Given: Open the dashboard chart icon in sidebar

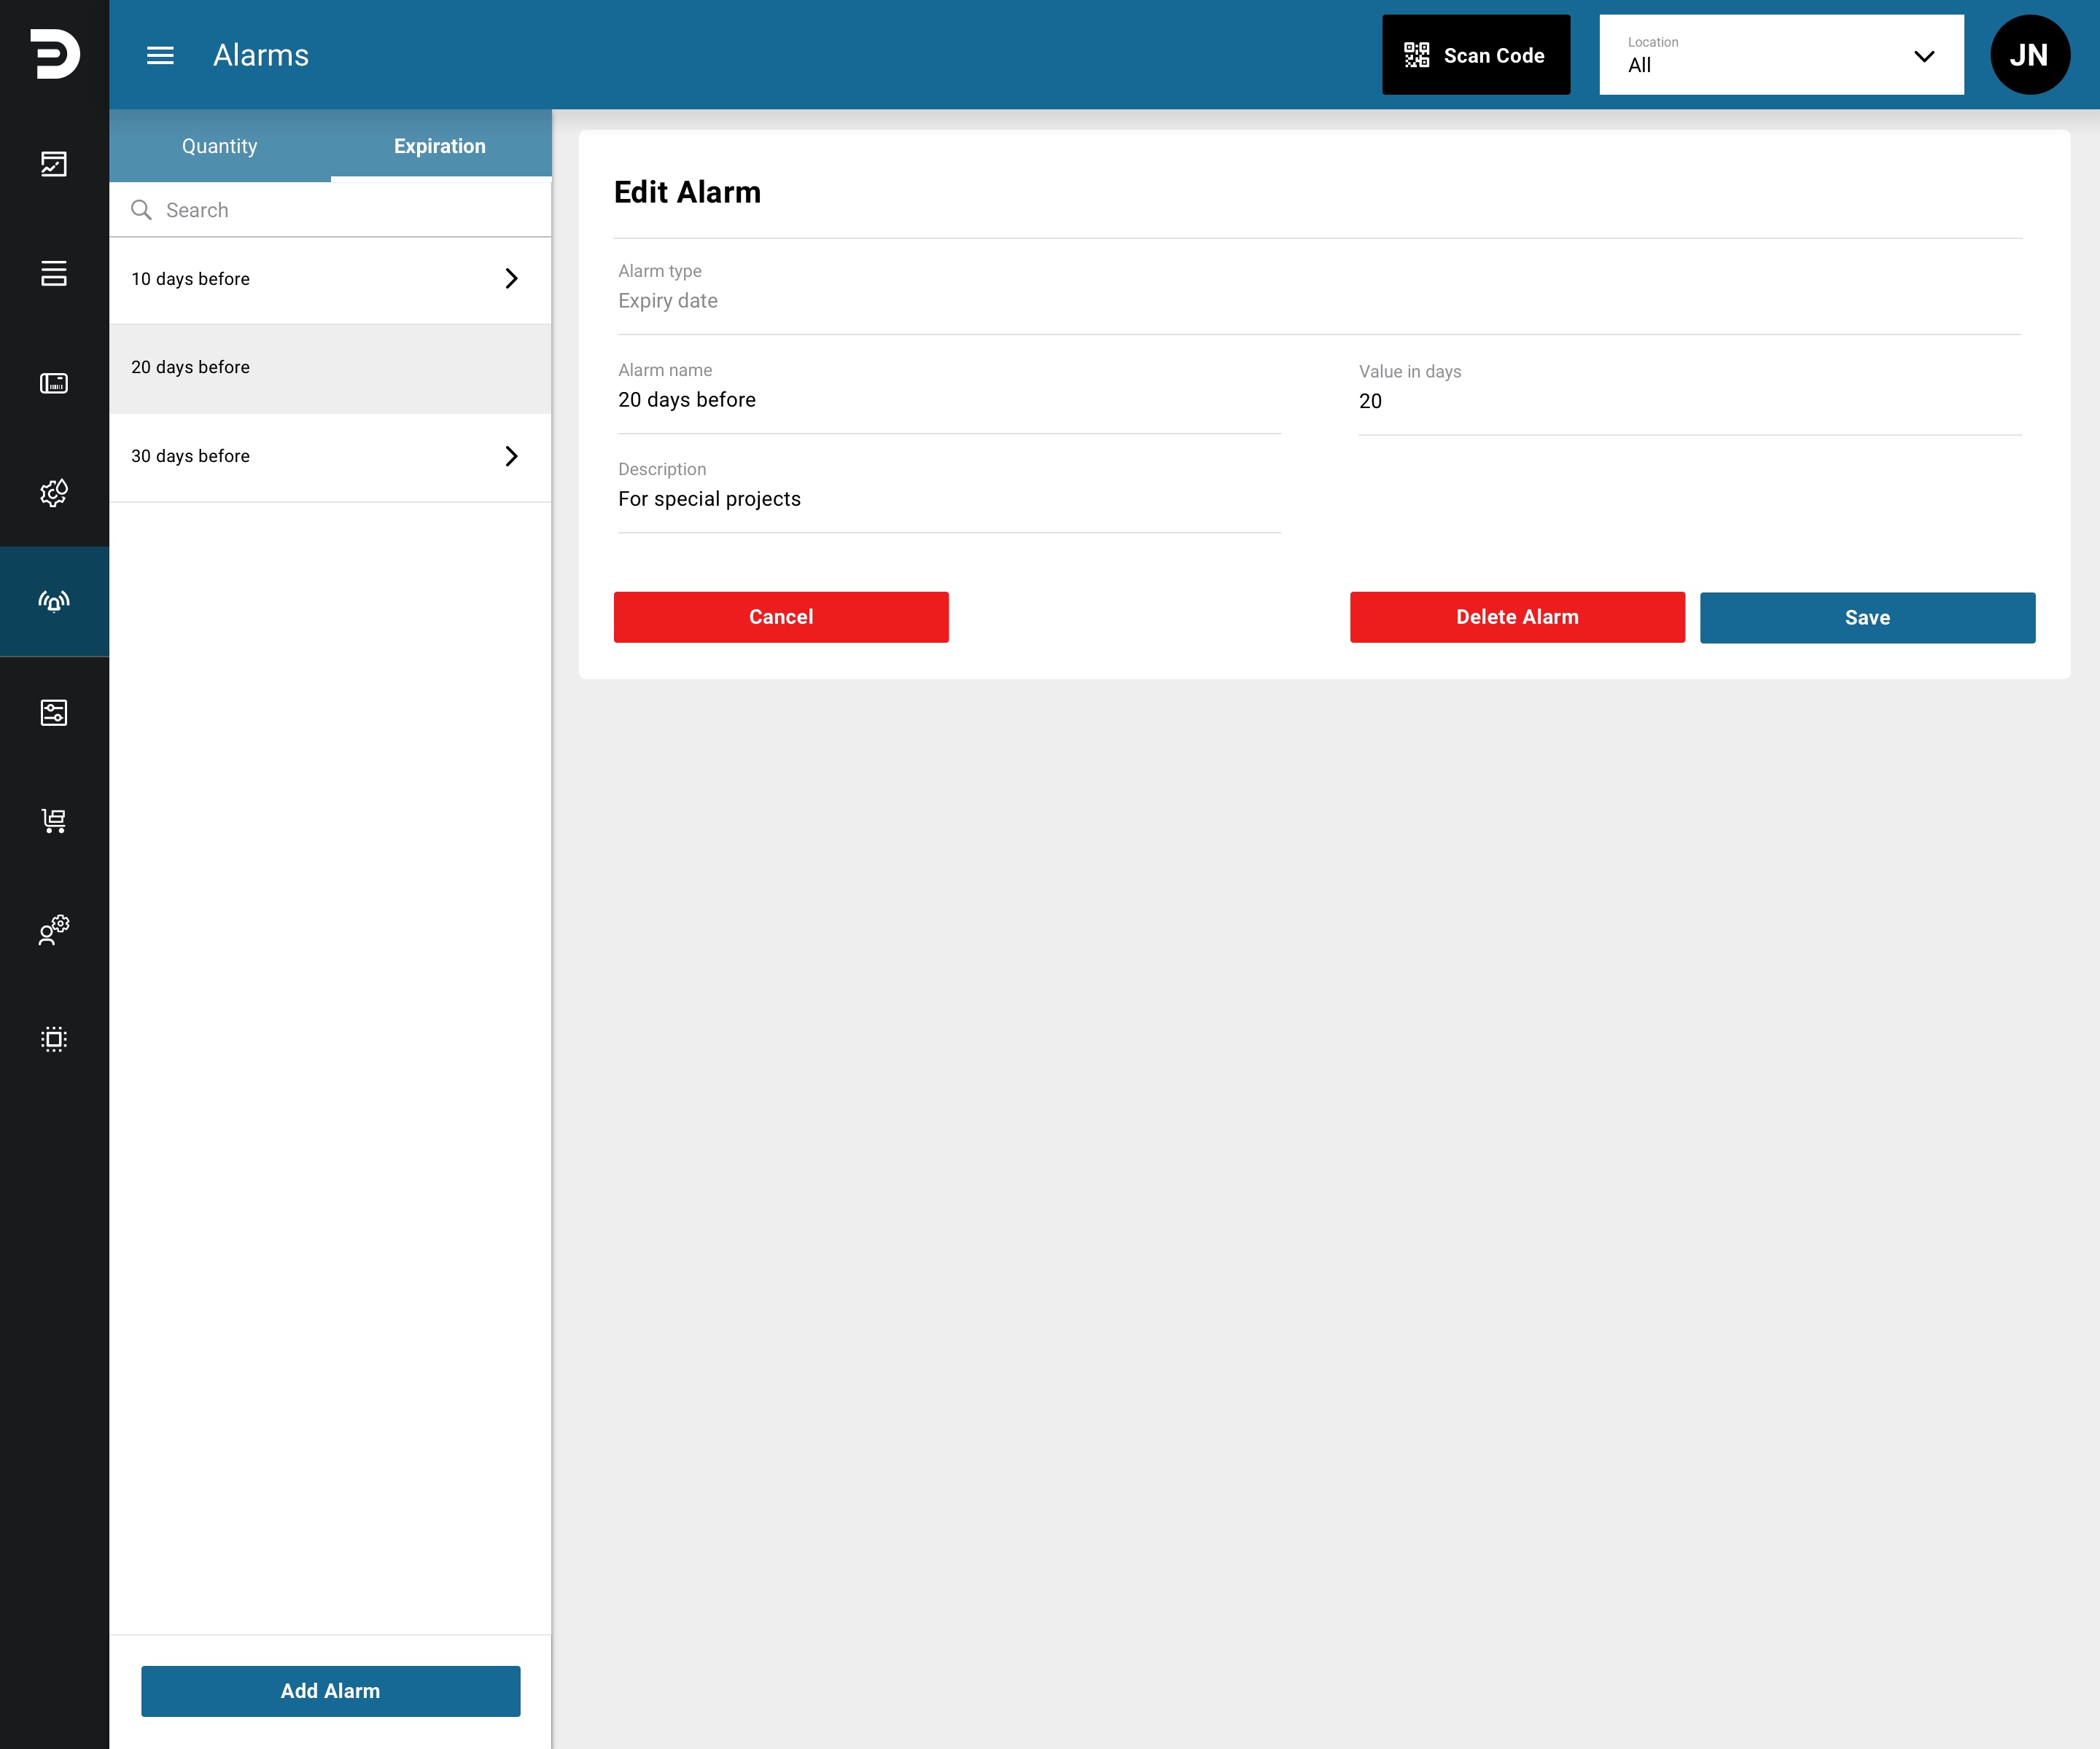Looking at the screenshot, I should pyautogui.click(x=54, y=164).
